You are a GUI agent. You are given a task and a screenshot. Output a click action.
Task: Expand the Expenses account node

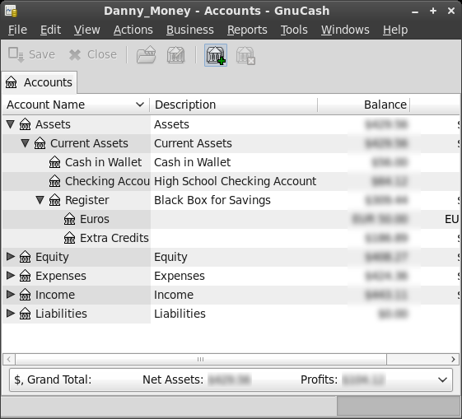coord(11,275)
